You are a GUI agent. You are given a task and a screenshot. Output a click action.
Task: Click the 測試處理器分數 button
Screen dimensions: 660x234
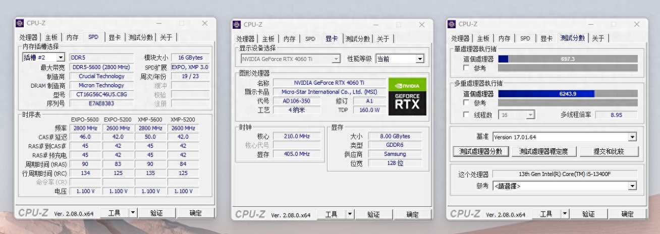pos(481,151)
